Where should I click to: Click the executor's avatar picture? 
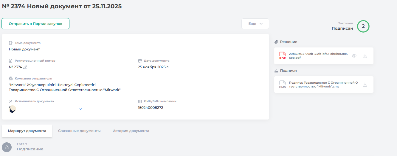pyautogui.click(x=13, y=109)
